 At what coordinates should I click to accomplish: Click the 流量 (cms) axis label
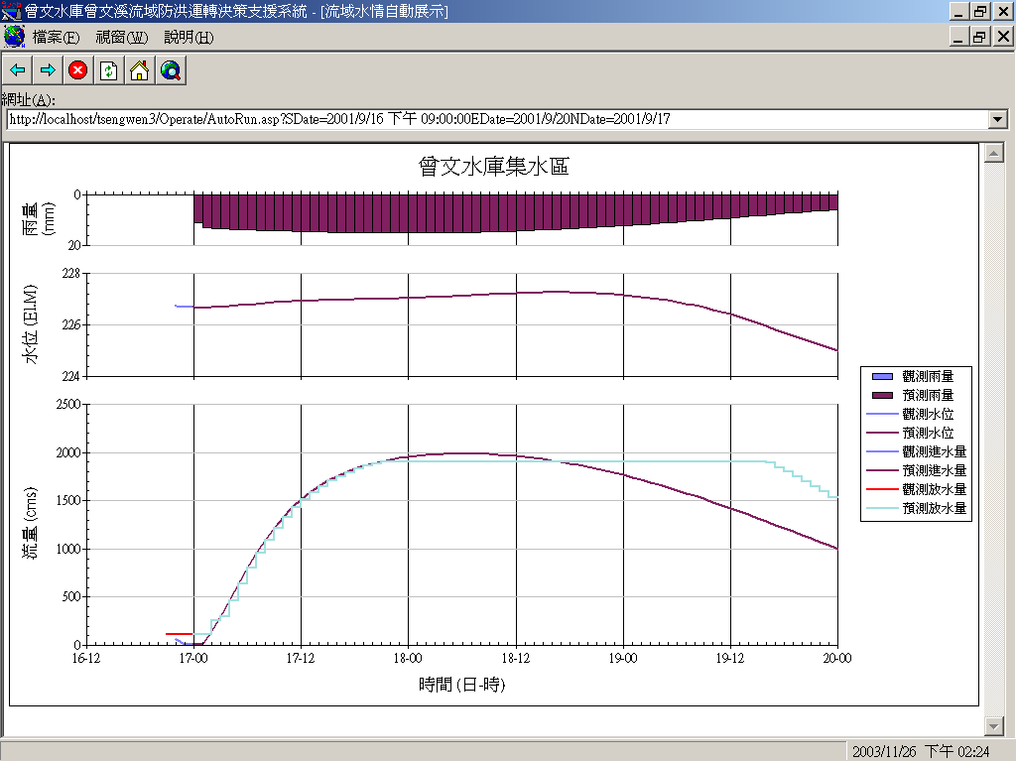pos(31,524)
